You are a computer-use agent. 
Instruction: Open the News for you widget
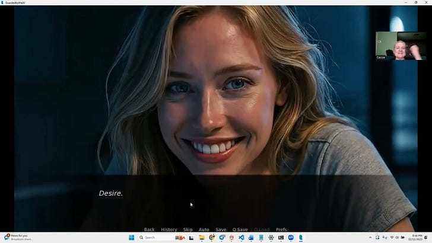tap(18, 238)
